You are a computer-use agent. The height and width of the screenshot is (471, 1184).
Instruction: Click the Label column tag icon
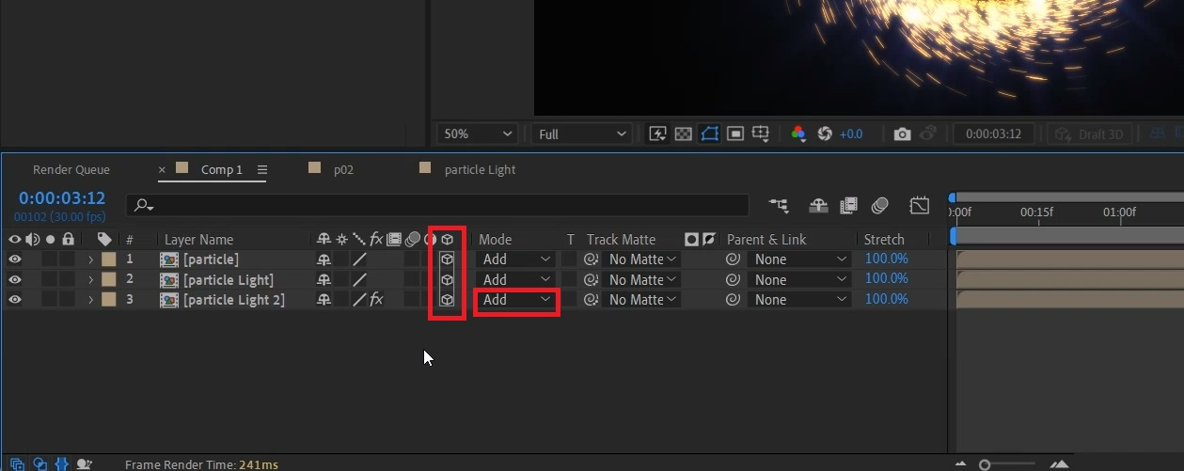click(x=104, y=239)
